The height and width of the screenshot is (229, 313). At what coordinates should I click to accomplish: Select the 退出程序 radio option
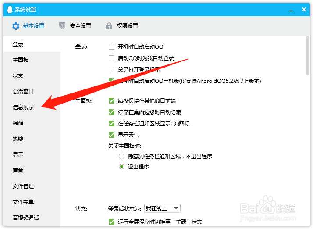(121, 166)
